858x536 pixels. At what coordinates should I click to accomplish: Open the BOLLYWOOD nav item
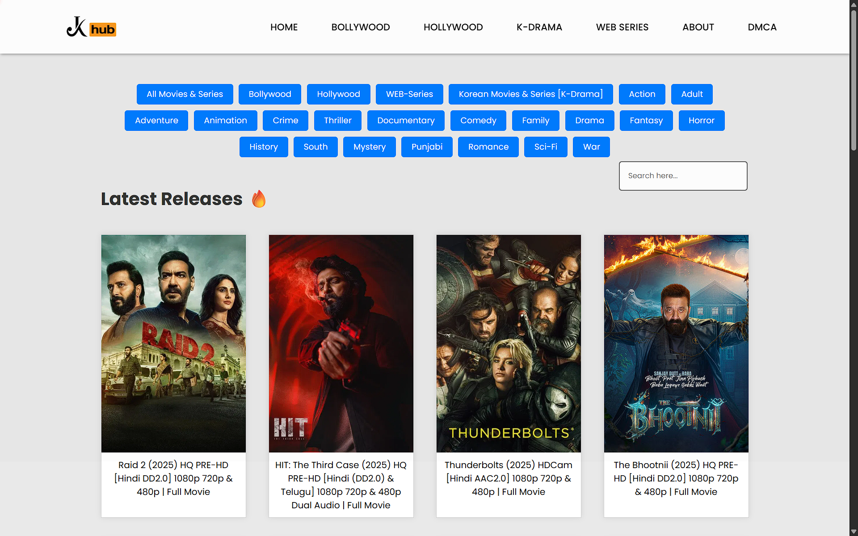pyautogui.click(x=361, y=27)
